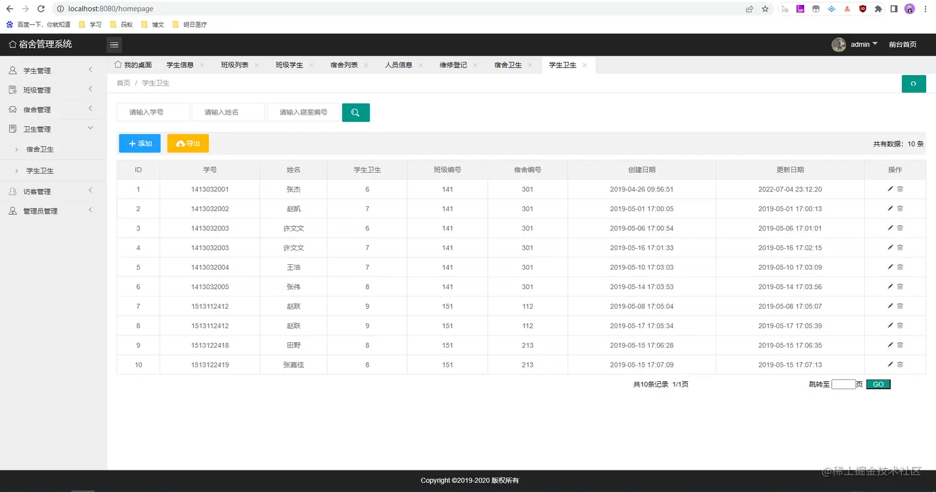The height and width of the screenshot is (492, 936).
Task: Delete the 赵凯 record
Action: [x=900, y=209]
